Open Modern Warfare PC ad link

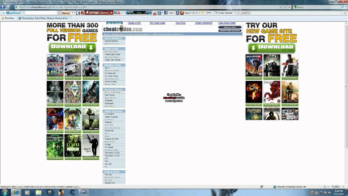click(204, 23)
